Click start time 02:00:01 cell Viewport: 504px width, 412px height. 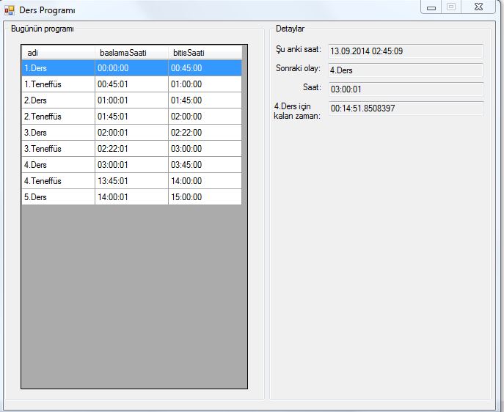pos(131,132)
